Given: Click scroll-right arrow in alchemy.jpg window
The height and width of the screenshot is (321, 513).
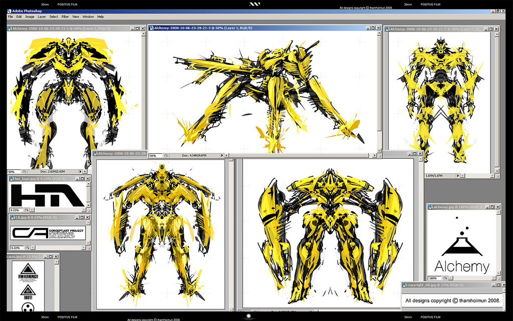Looking at the screenshot, I should click(x=494, y=278).
